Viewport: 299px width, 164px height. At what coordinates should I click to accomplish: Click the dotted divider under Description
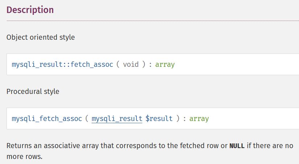(152, 21)
